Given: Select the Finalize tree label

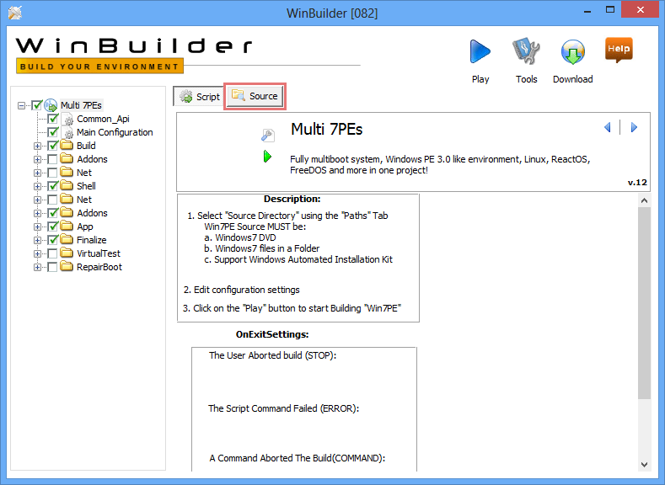Looking at the screenshot, I should click(x=92, y=240).
